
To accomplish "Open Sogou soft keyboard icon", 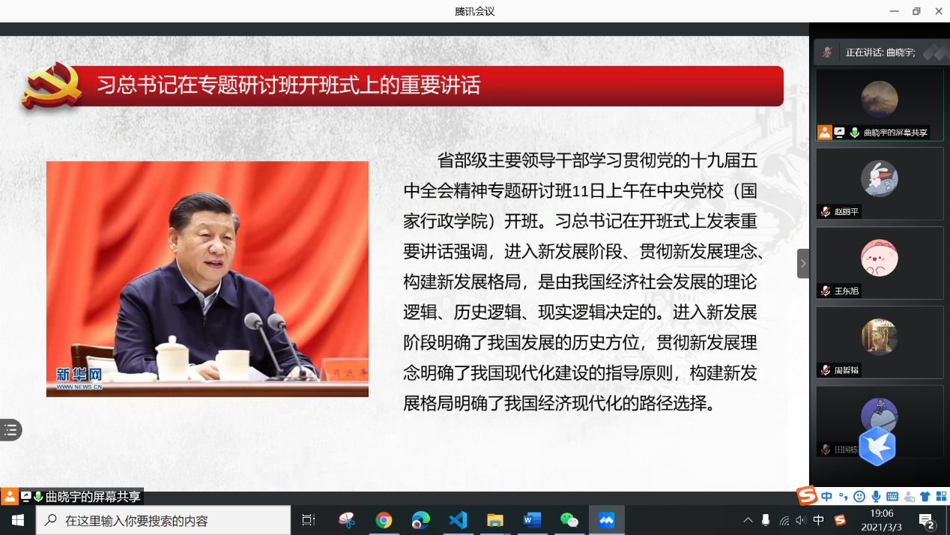I will [x=892, y=497].
